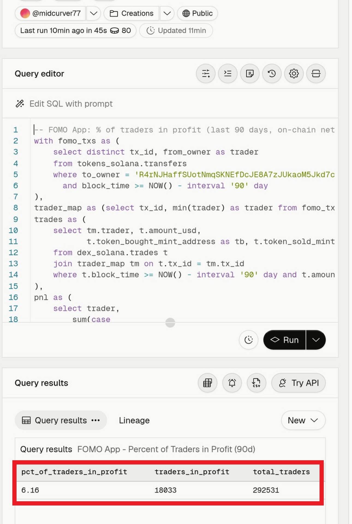
Task: Expand the Creations folder dropdown
Action: pos(167,13)
